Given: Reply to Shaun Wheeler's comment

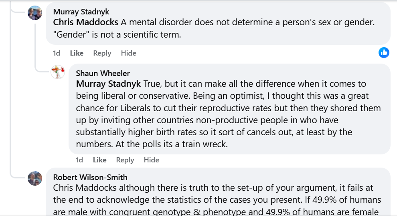Looking at the screenshot, I should pos(125,160).
